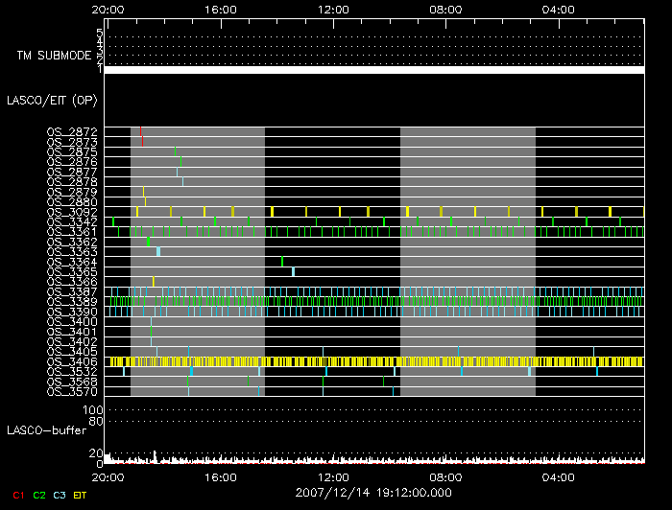Click the green C2 legend label
Image resolution: width=672 pixels, height=510 pixels.
tap(39, 495)
